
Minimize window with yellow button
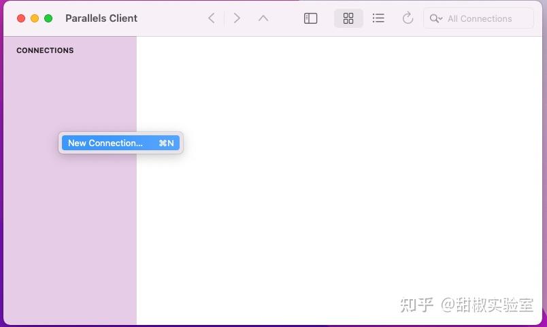35,18
